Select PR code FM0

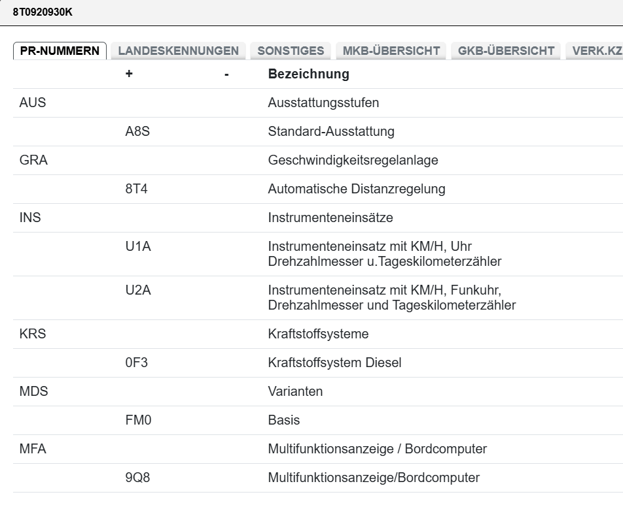138,420
